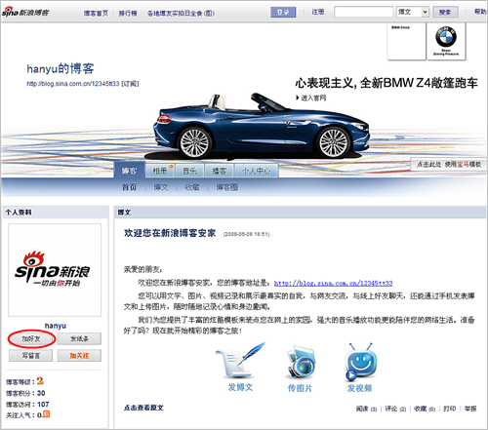Click the Sina avatar image in profile
The width and height of the screenshot is (488, 430).
tap(55, 270)
